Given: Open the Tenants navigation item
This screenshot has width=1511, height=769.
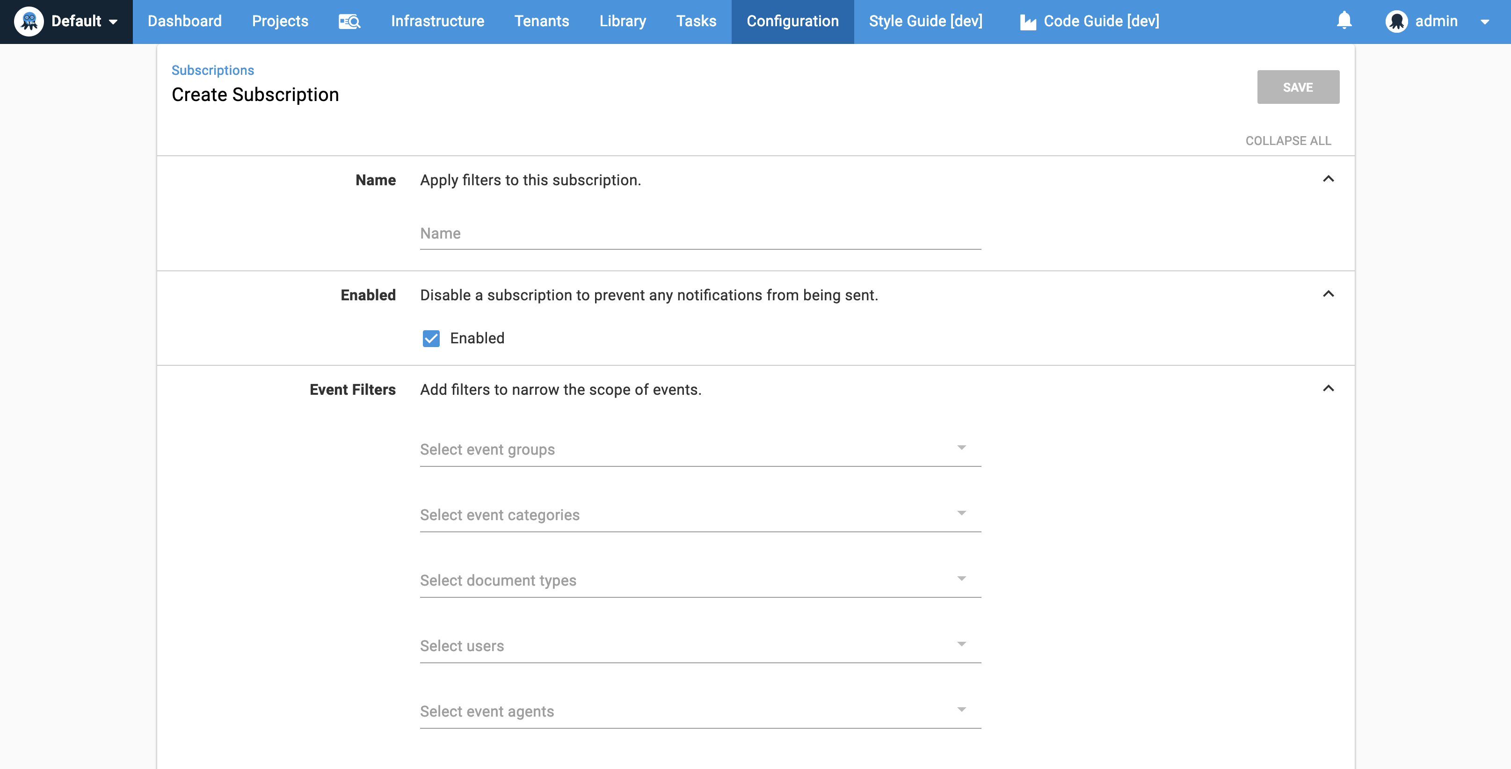Looking at the screenshot, I should pos(541,21).
